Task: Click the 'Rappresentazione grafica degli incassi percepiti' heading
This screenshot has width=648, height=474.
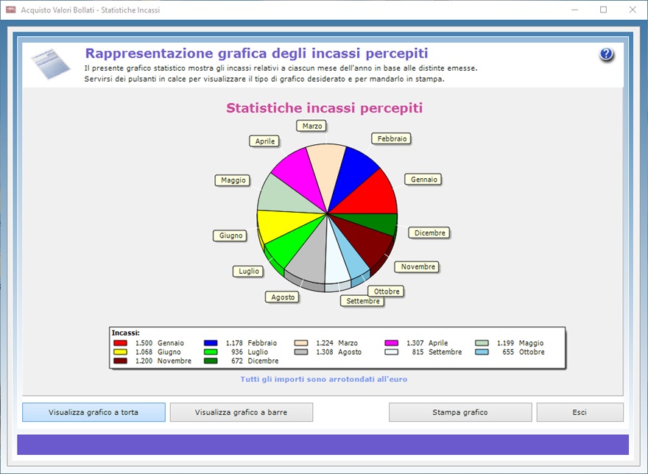Action: [x=257, y=53]
